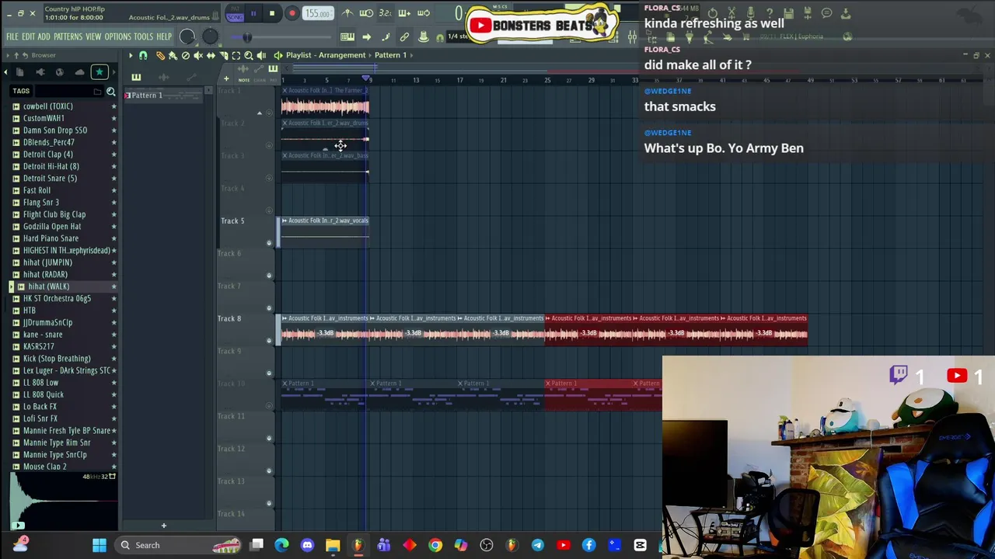Select the Draw pencil tool in playlist

160,55
